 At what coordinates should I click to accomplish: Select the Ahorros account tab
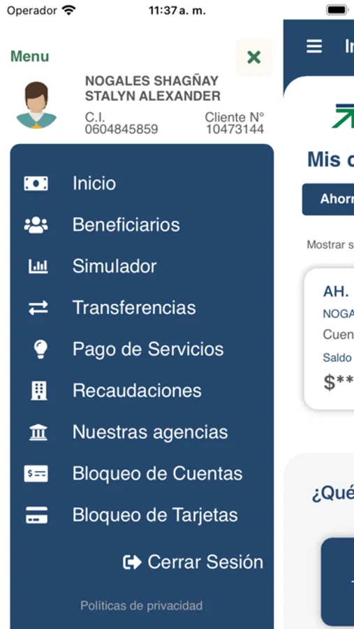[x=328, y=199]
